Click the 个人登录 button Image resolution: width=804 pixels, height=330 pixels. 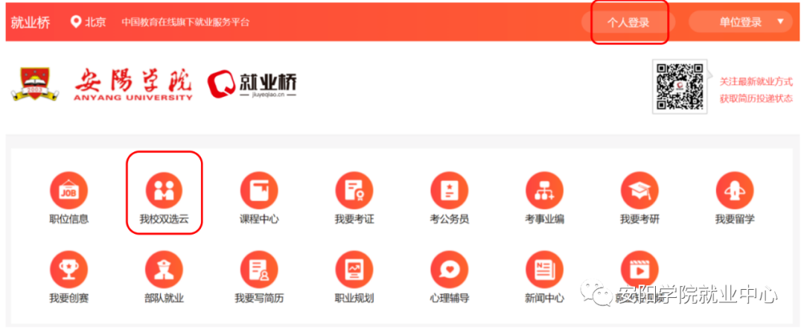coord(628,22)
